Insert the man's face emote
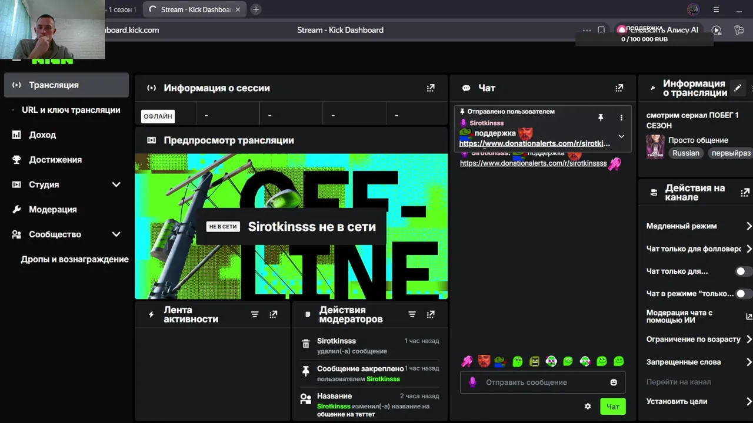 click(484, 361)
